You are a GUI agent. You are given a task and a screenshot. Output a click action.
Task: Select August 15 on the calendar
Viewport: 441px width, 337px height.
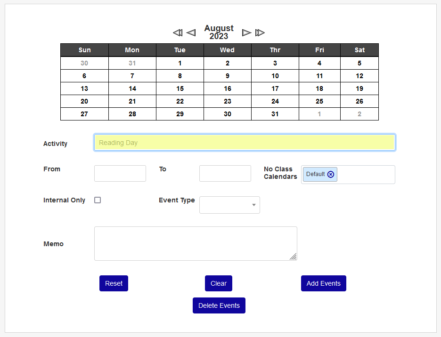[x=180, y=88]
